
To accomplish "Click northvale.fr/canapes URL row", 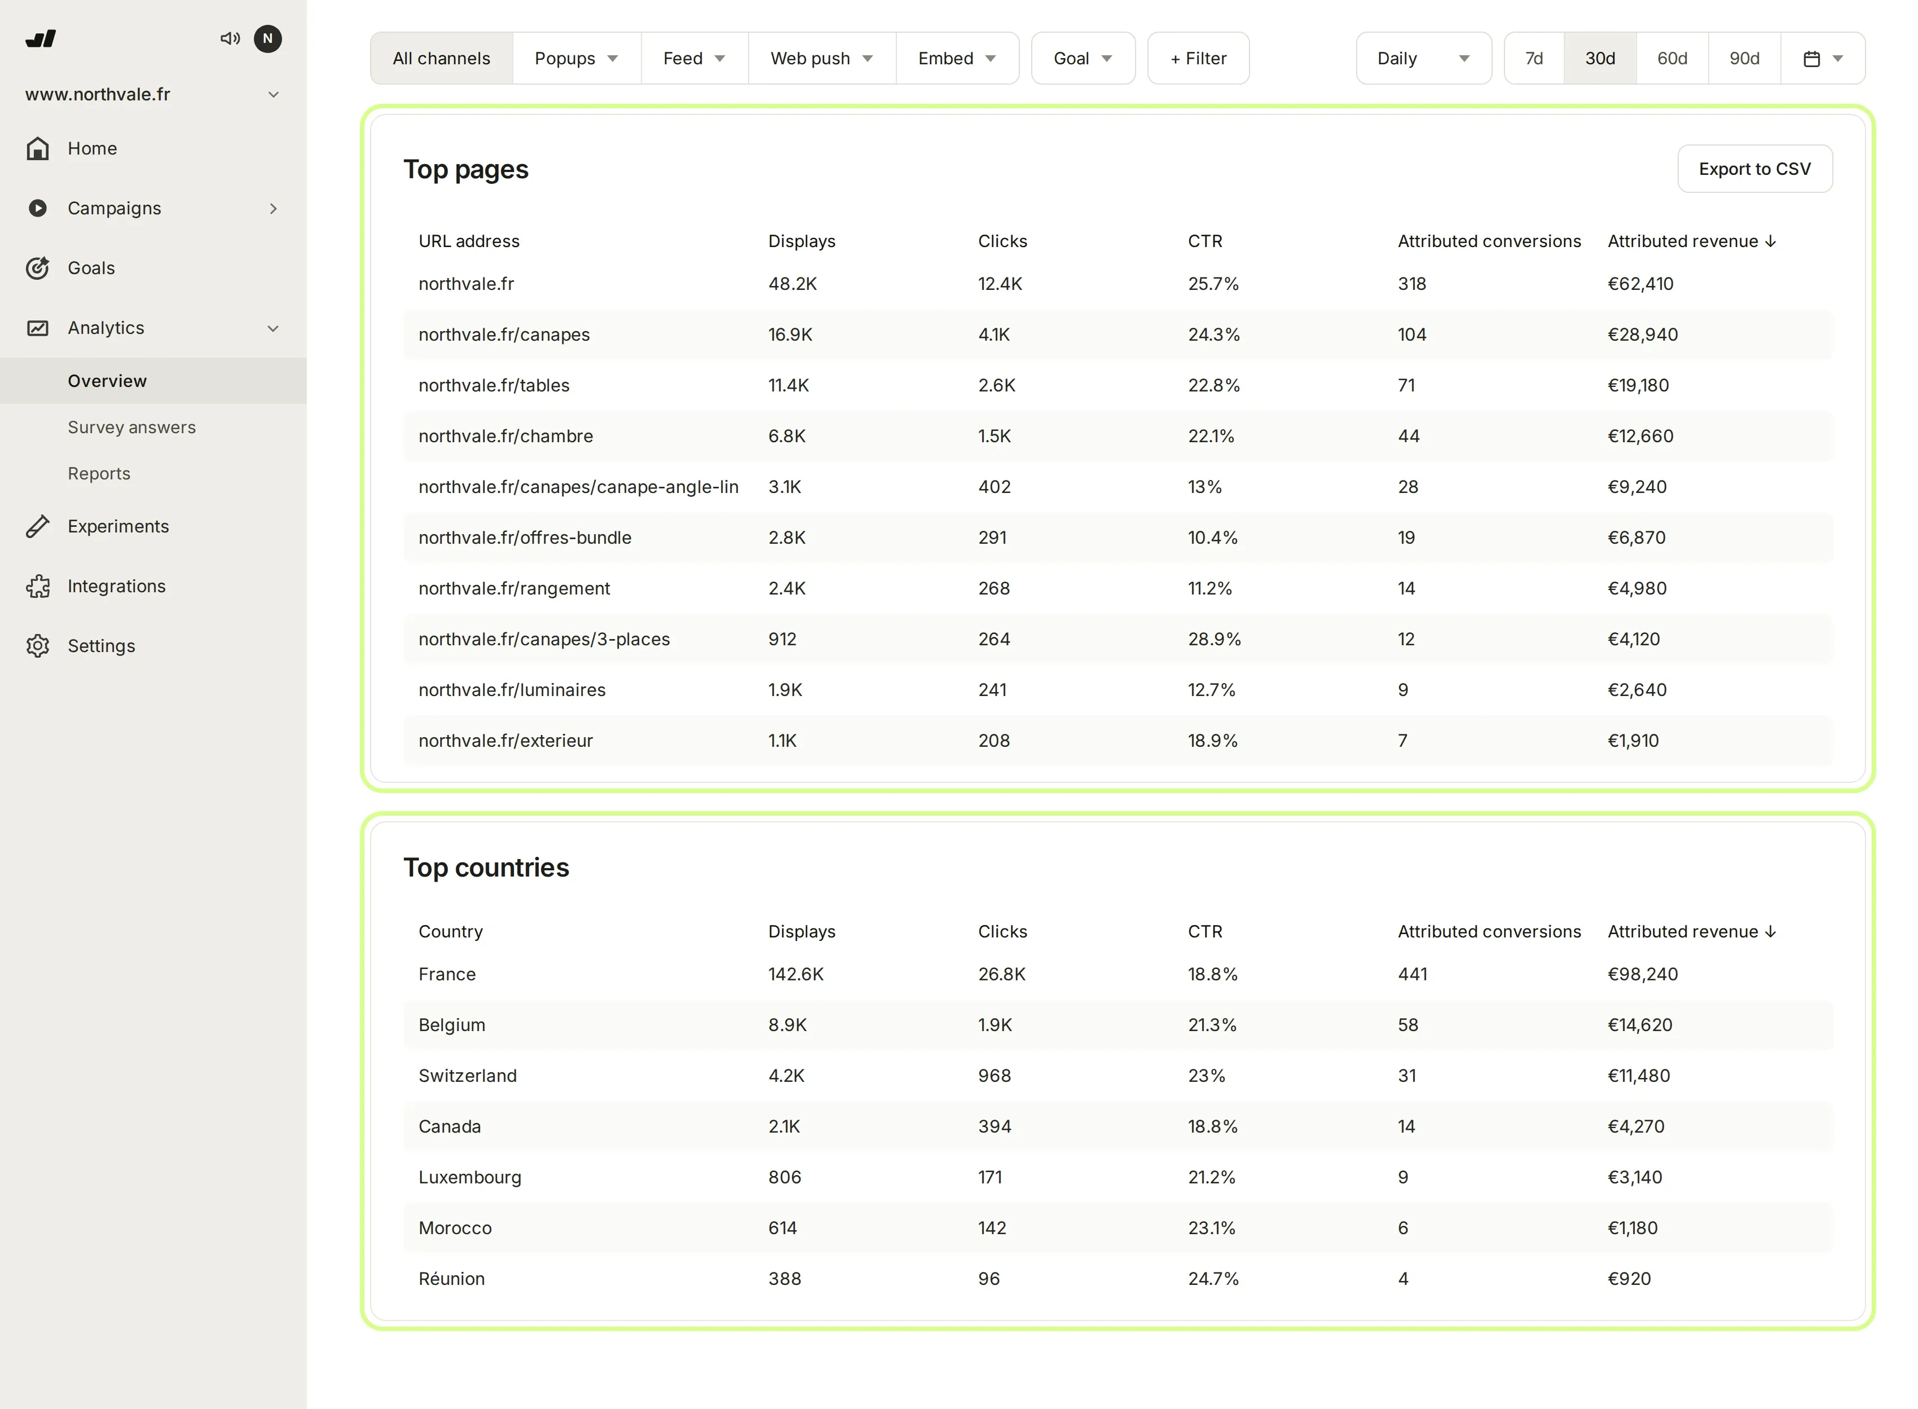I will tap(1117, 334).
